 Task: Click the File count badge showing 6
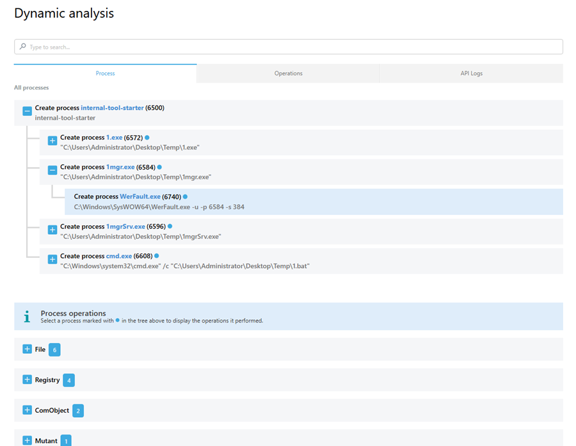[x=54, y=349]
